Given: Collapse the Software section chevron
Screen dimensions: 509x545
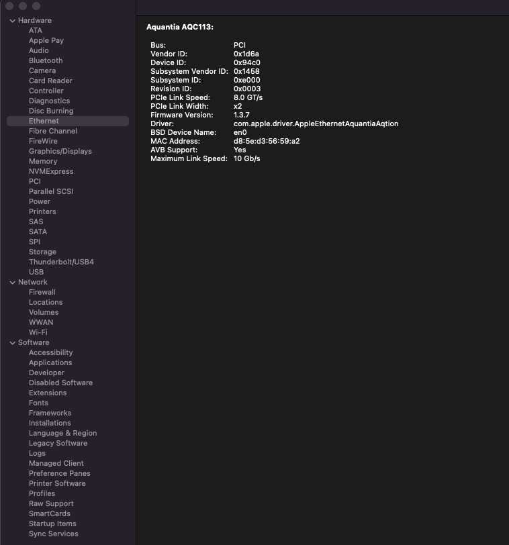Looking at the screenshot, I should (13, 343).
